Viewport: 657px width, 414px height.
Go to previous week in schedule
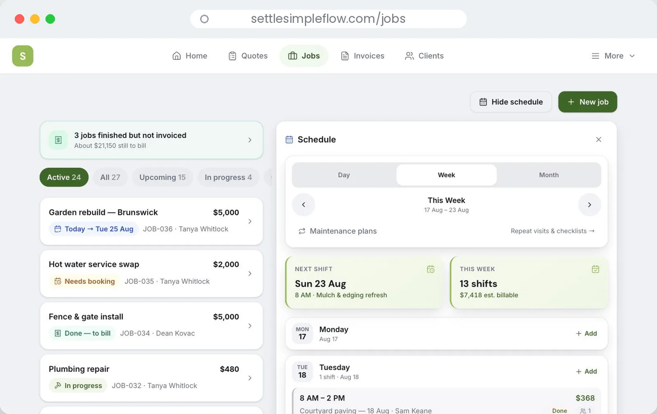(x=303, y=204)
